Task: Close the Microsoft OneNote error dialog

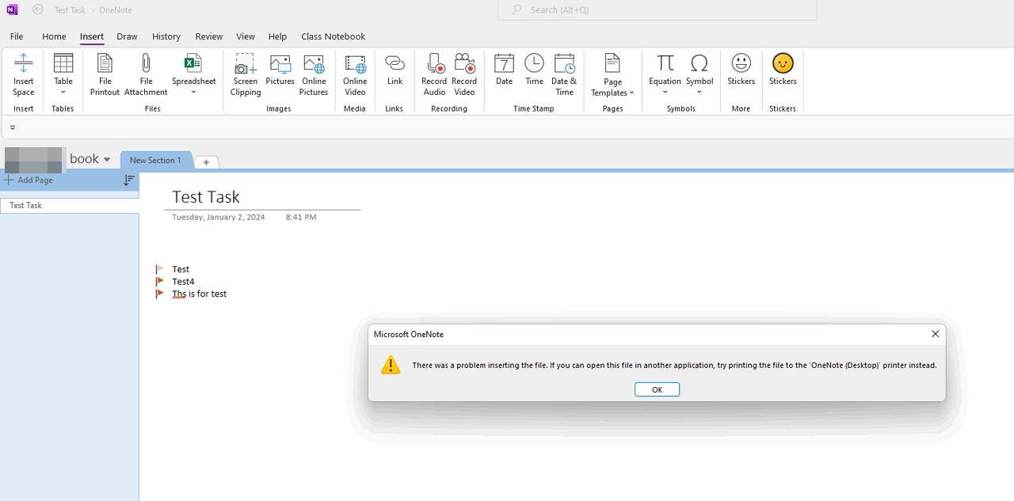Action: point(935,334)
